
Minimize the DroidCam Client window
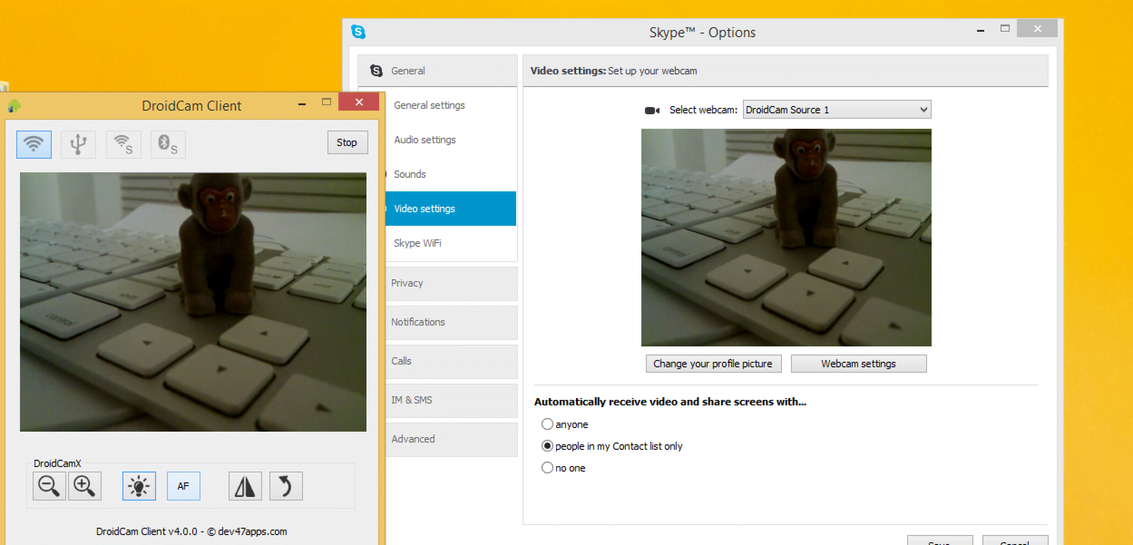pyautogui.click(x=302, y=103)
